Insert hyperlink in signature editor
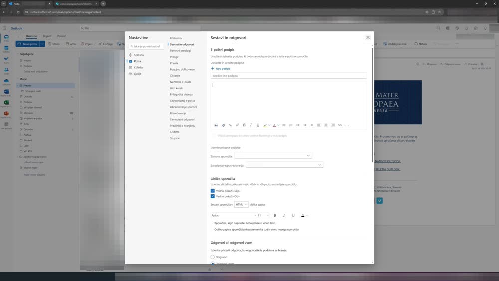 pos(340,125)
